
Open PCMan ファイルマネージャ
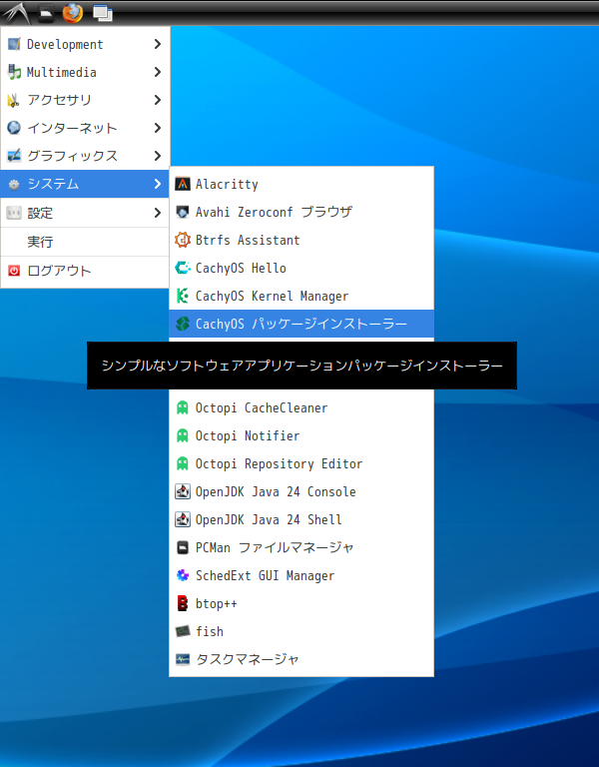pyautogui.click(x=301, y=547)
